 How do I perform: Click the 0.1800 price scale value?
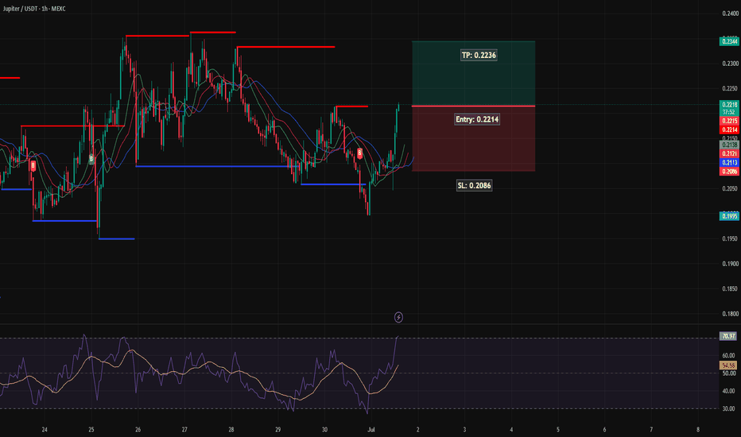[x=730, y=314]
